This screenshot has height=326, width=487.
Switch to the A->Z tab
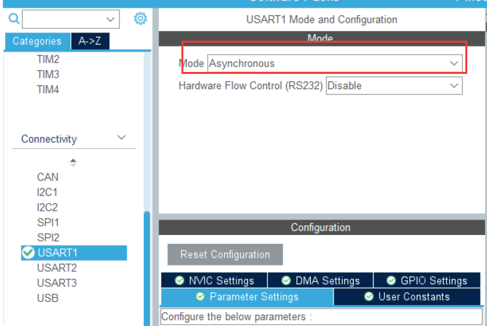point(90,41)
